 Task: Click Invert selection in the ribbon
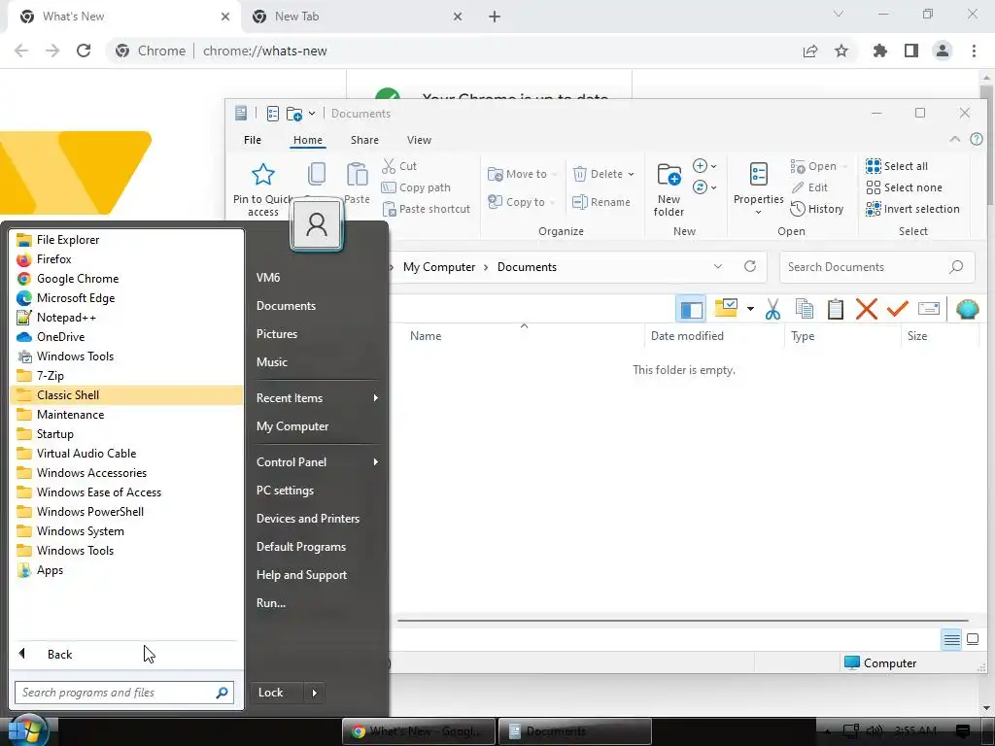click(x=912, y=209)
